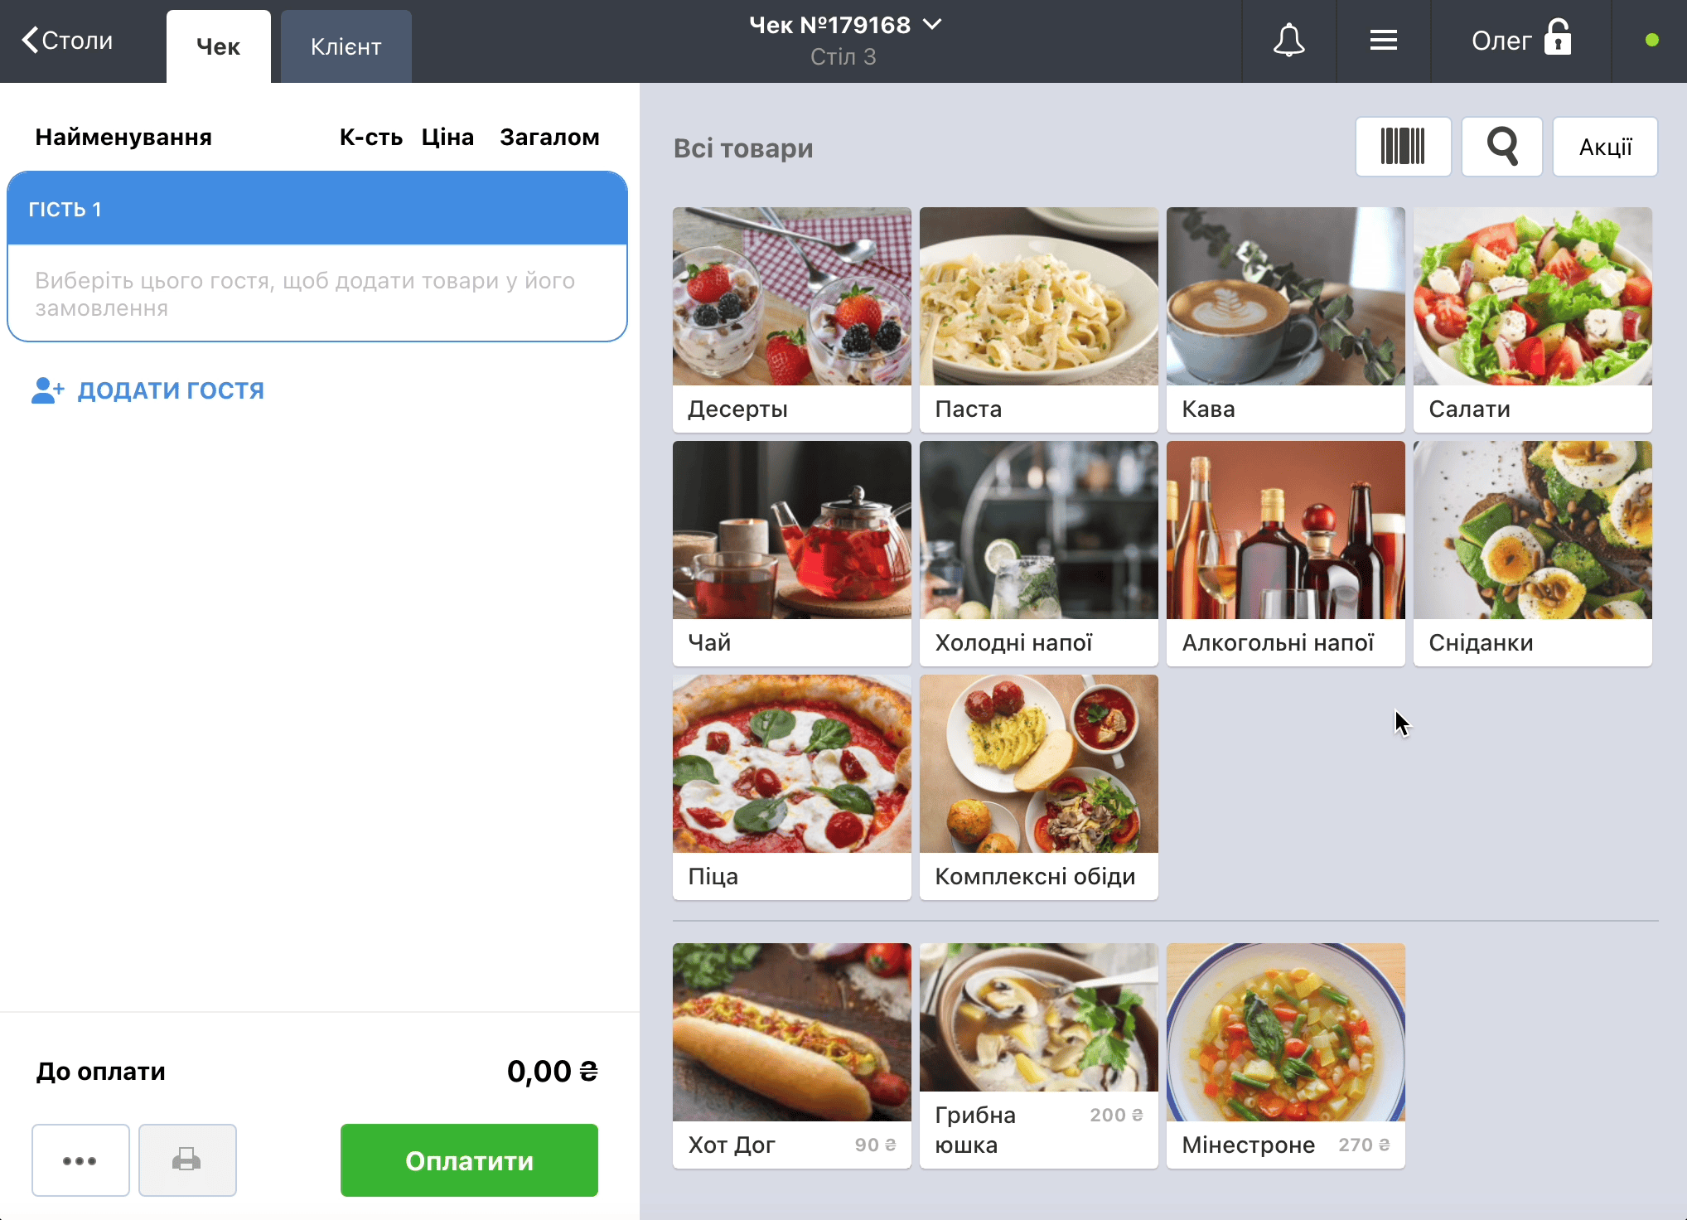Screen dimensions: 1687x1220
Task: Select the ГІСТЬ 1 header
Action: point(317,209)
